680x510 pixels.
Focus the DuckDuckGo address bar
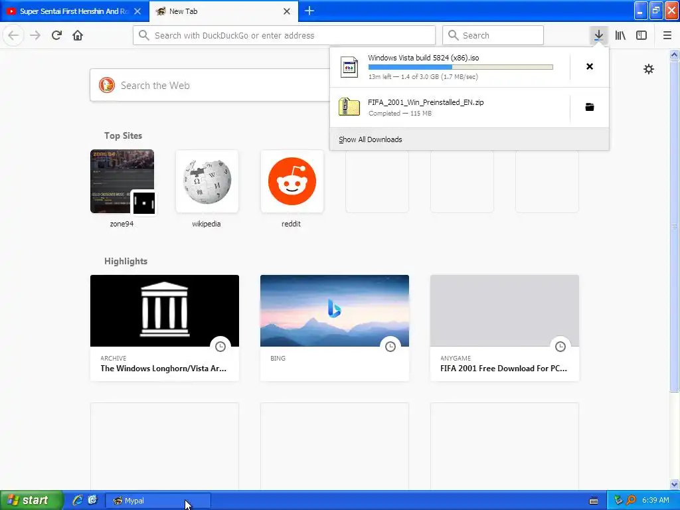(x=284, y=35)
